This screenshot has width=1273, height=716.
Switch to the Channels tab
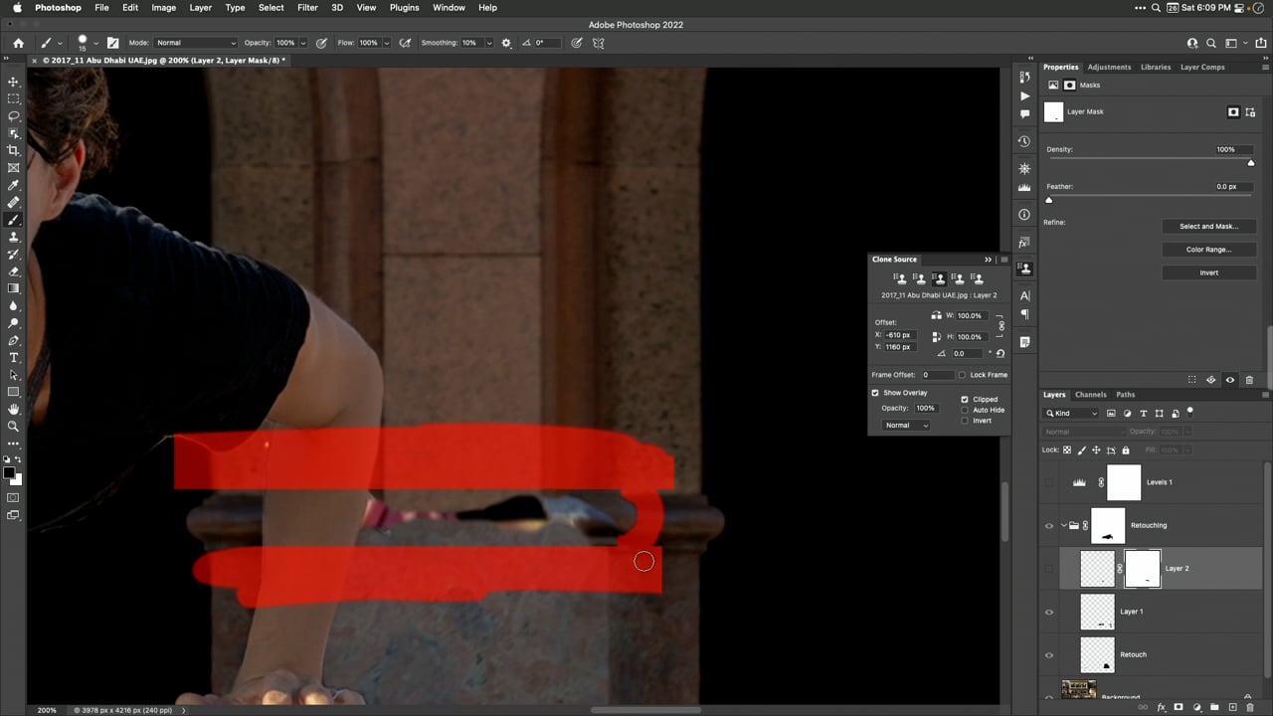tap(1090, 395)
